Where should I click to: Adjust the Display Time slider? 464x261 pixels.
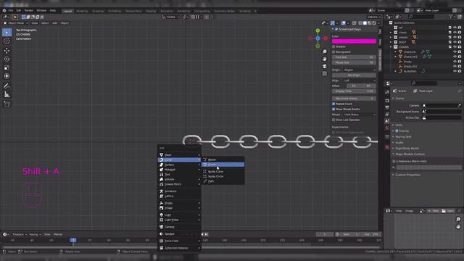click(x=354, y=91)
